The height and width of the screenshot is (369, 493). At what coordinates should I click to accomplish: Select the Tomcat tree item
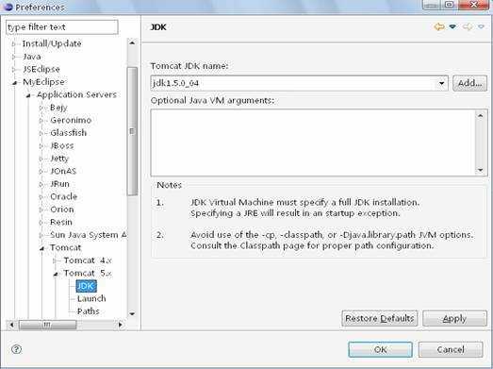[x=65, y=247]
